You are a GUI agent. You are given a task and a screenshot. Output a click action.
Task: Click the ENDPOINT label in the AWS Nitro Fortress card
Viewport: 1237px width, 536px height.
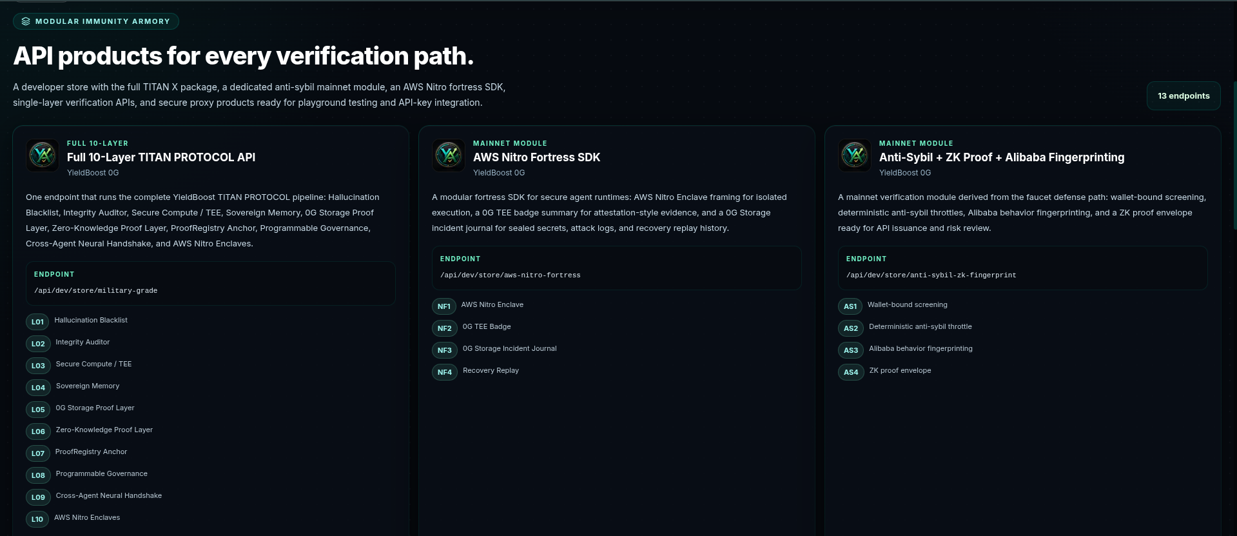(x=460, y=259)
